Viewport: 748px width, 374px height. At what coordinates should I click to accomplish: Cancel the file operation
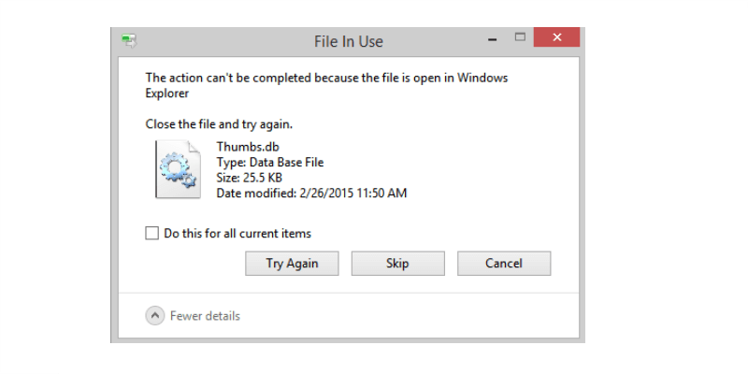503,264
